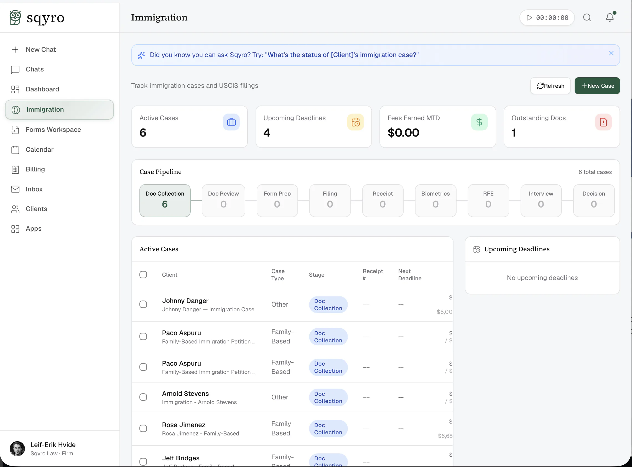The height and width of the screenshot is (467, 632).
Task: Click the Fees Earned dollar icon
Action: coord(479,122)
